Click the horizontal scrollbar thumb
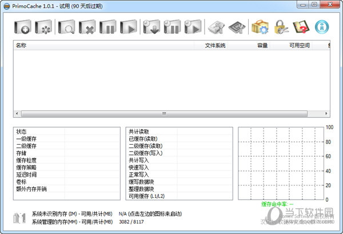The image size is (343, 234). (x=164, y=113)
